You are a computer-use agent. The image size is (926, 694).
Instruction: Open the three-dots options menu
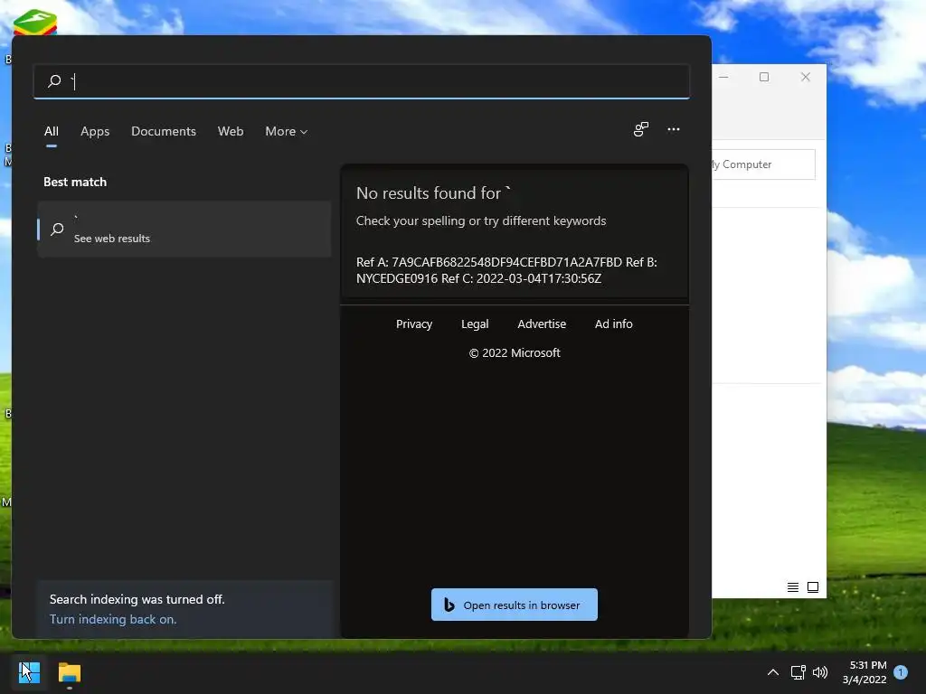[673, 129]
